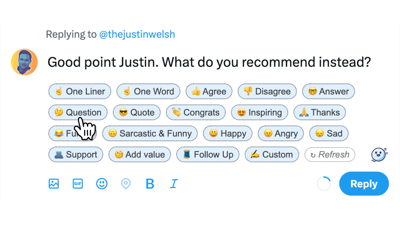Refresh the reply suggestion chips
Viewport: 400px width, 225px height.
tap(329, 154)
